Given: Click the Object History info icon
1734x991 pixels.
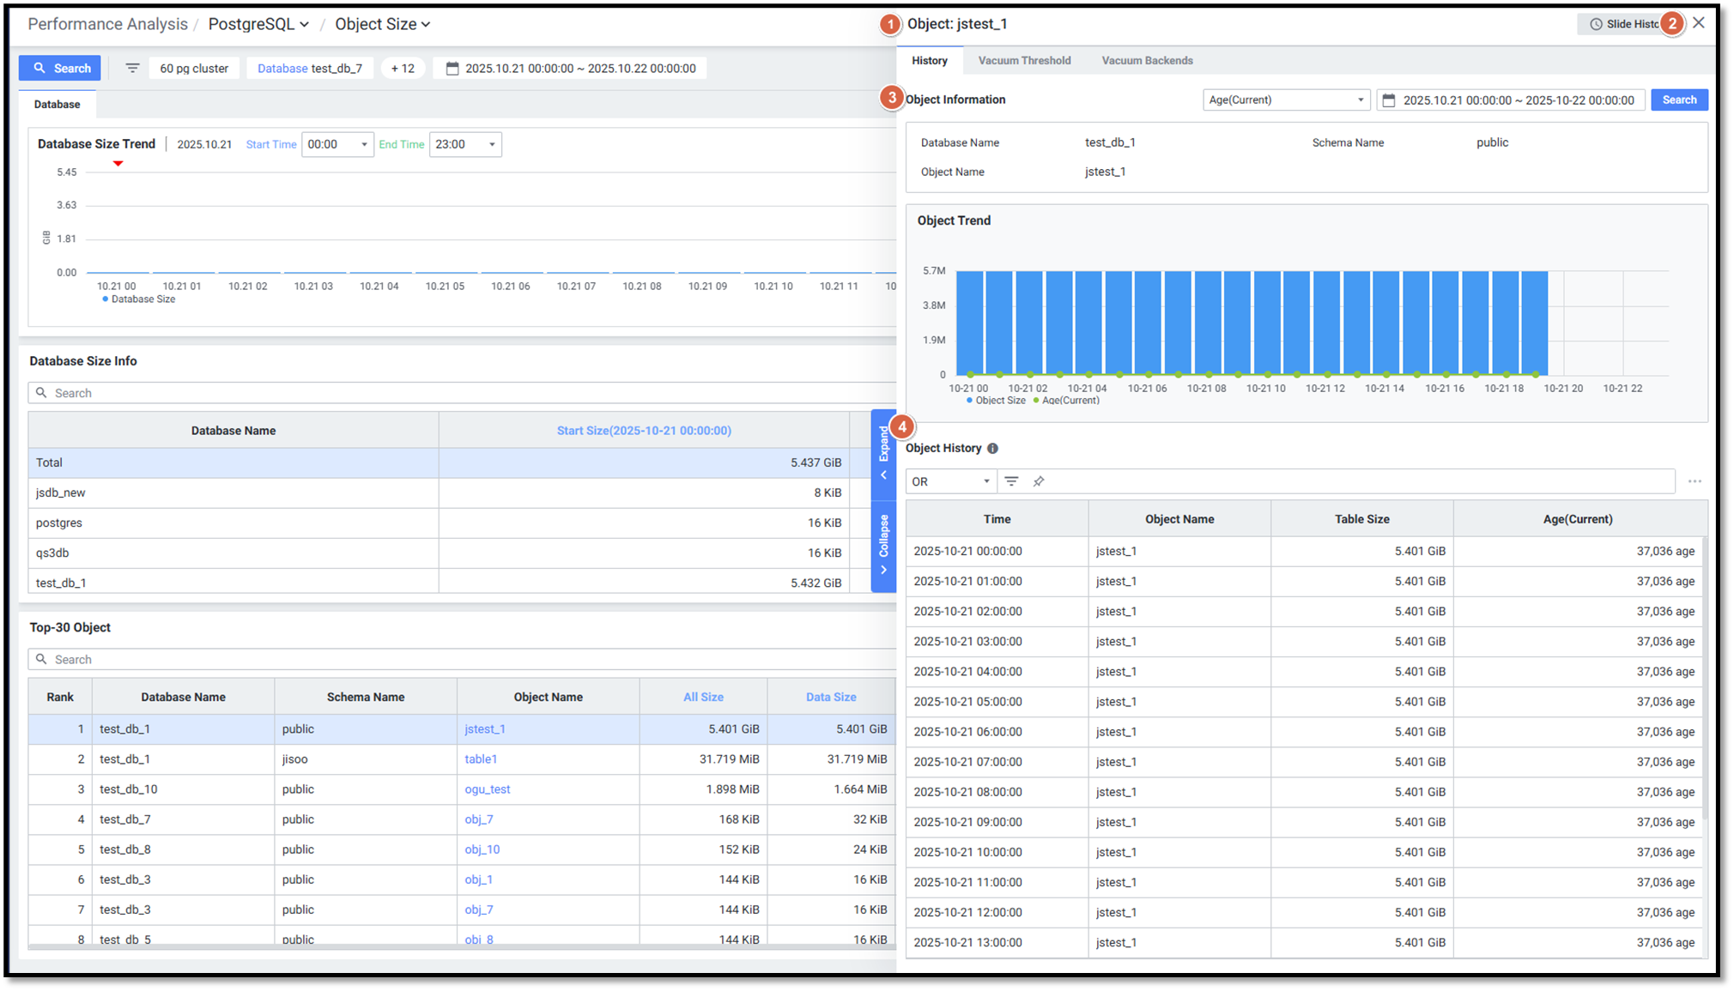Looking at the screenshot, I should pos(992,449).
